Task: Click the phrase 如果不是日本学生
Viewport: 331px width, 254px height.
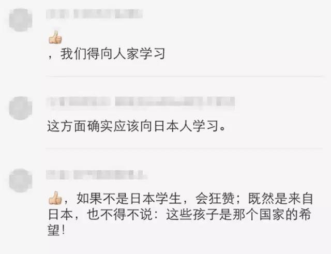Action: [x=129, y=199]
